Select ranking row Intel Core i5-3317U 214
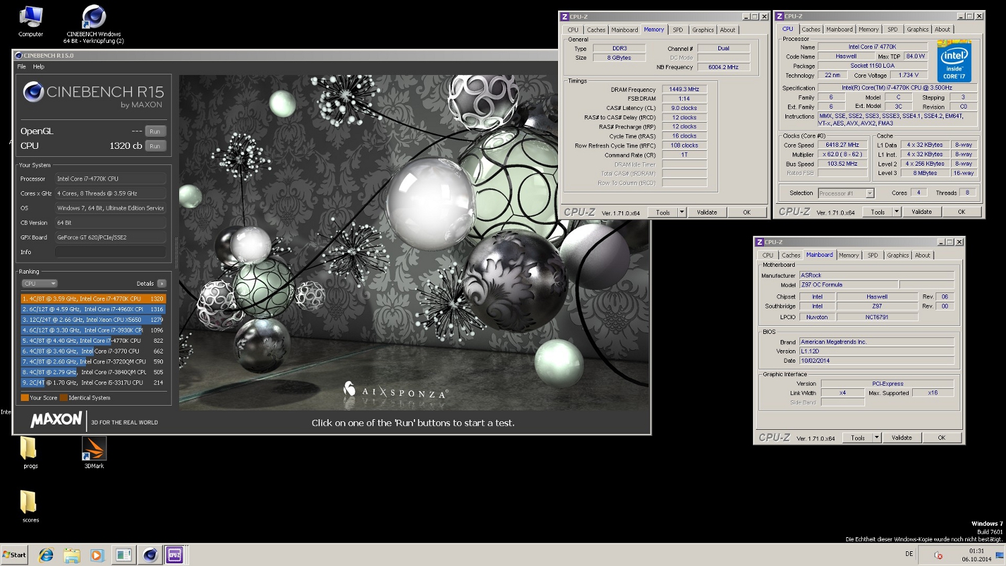The width and height of the screenshot is (1006, 566). (x=93, y=382)
